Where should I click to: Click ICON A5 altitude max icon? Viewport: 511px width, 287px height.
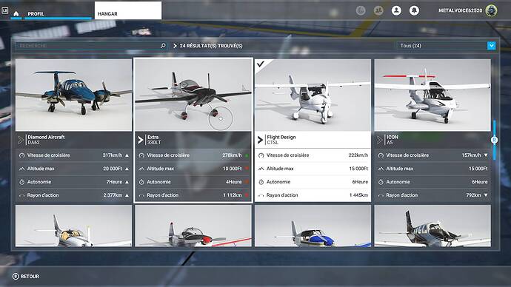[381, 169]
